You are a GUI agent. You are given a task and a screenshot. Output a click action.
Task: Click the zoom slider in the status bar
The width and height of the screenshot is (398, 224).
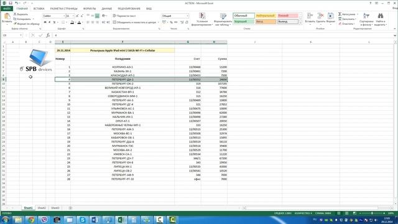372,213
